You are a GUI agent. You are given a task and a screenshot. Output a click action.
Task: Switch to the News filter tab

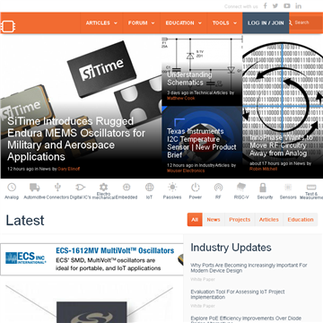214,220
